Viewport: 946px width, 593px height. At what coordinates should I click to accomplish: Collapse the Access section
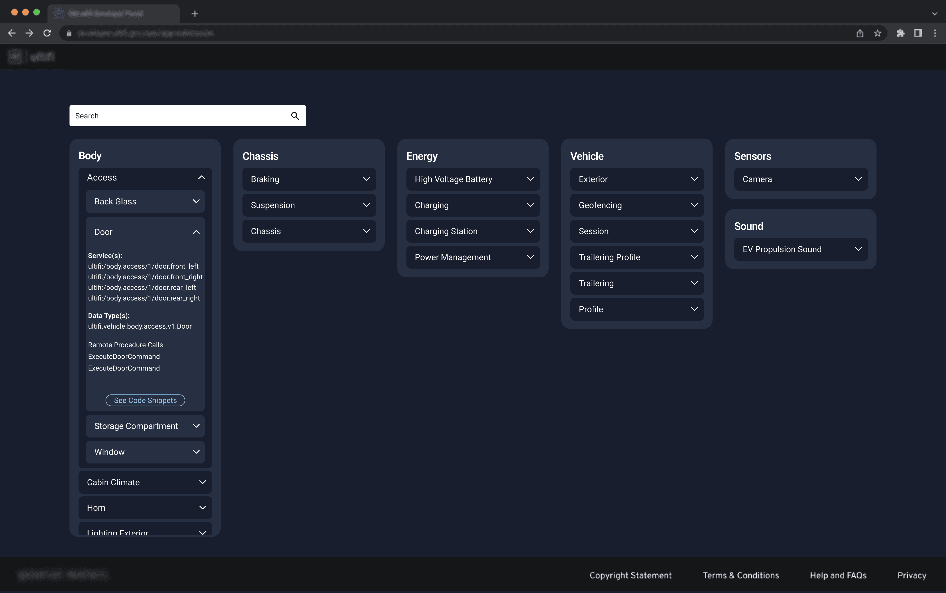tap(201, 178)
